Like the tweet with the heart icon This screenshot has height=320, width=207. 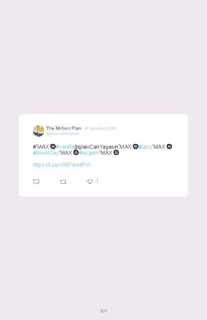[x=90, y=182]
